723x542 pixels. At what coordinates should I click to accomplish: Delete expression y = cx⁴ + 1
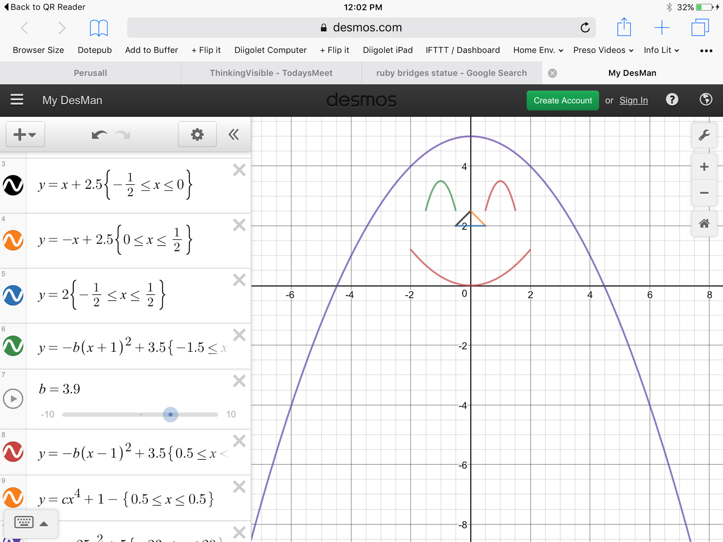239,487
